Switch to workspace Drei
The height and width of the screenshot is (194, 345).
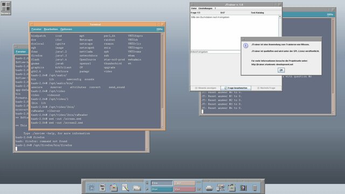[x=162, y=189]
